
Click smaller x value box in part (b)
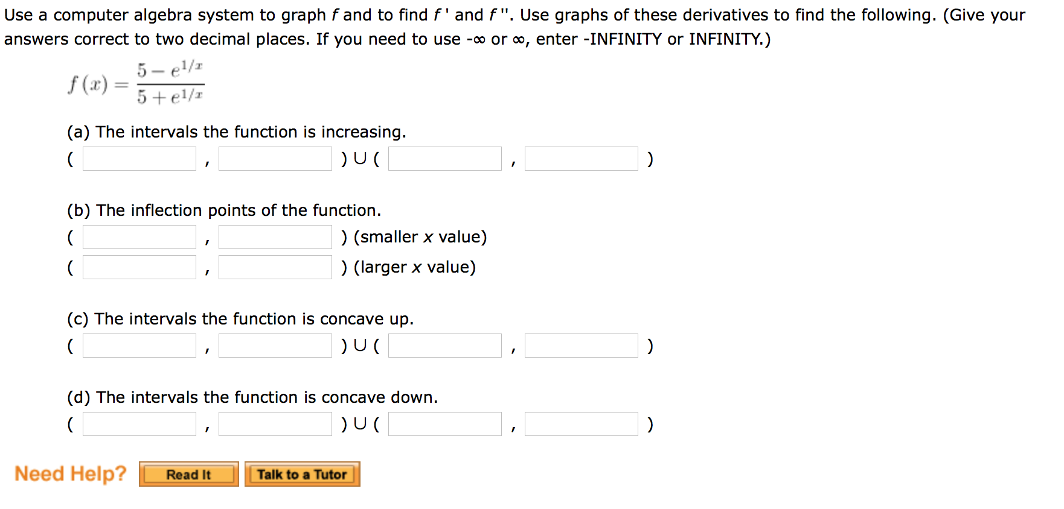(138, 236)
